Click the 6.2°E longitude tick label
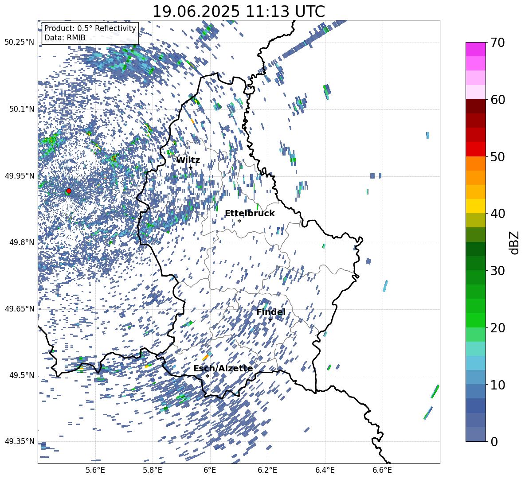The image size is (525, 479). [x=267, y=470]
